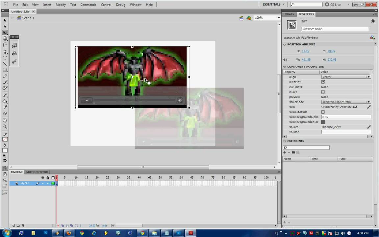Collapse the Position and Size section
The height and width of the screenshot is (237, 379).
click(285, 44)
